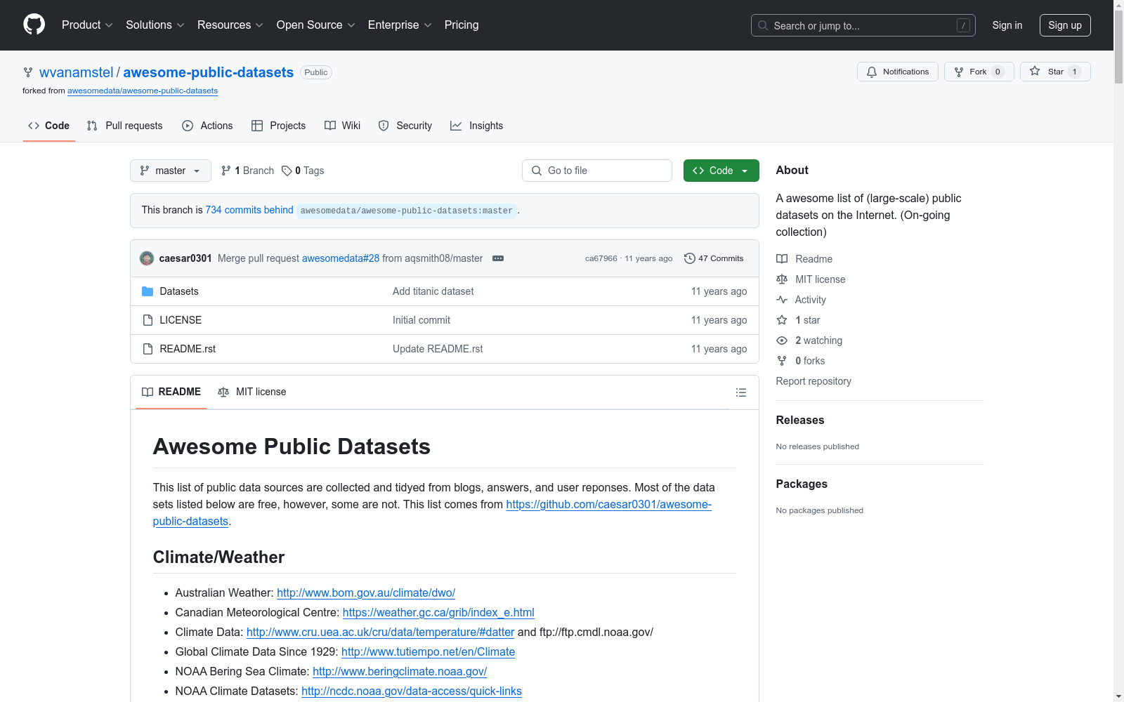This screenshot has height=702, width=1124.
Task: Open the Initial commit message link
Action: point(421,320)
